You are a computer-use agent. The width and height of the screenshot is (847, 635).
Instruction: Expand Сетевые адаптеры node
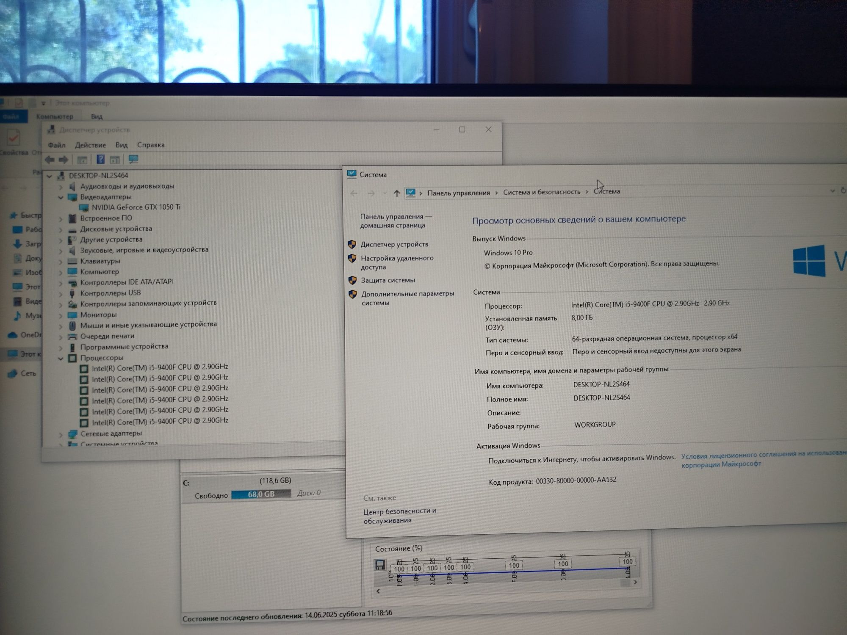61,434
